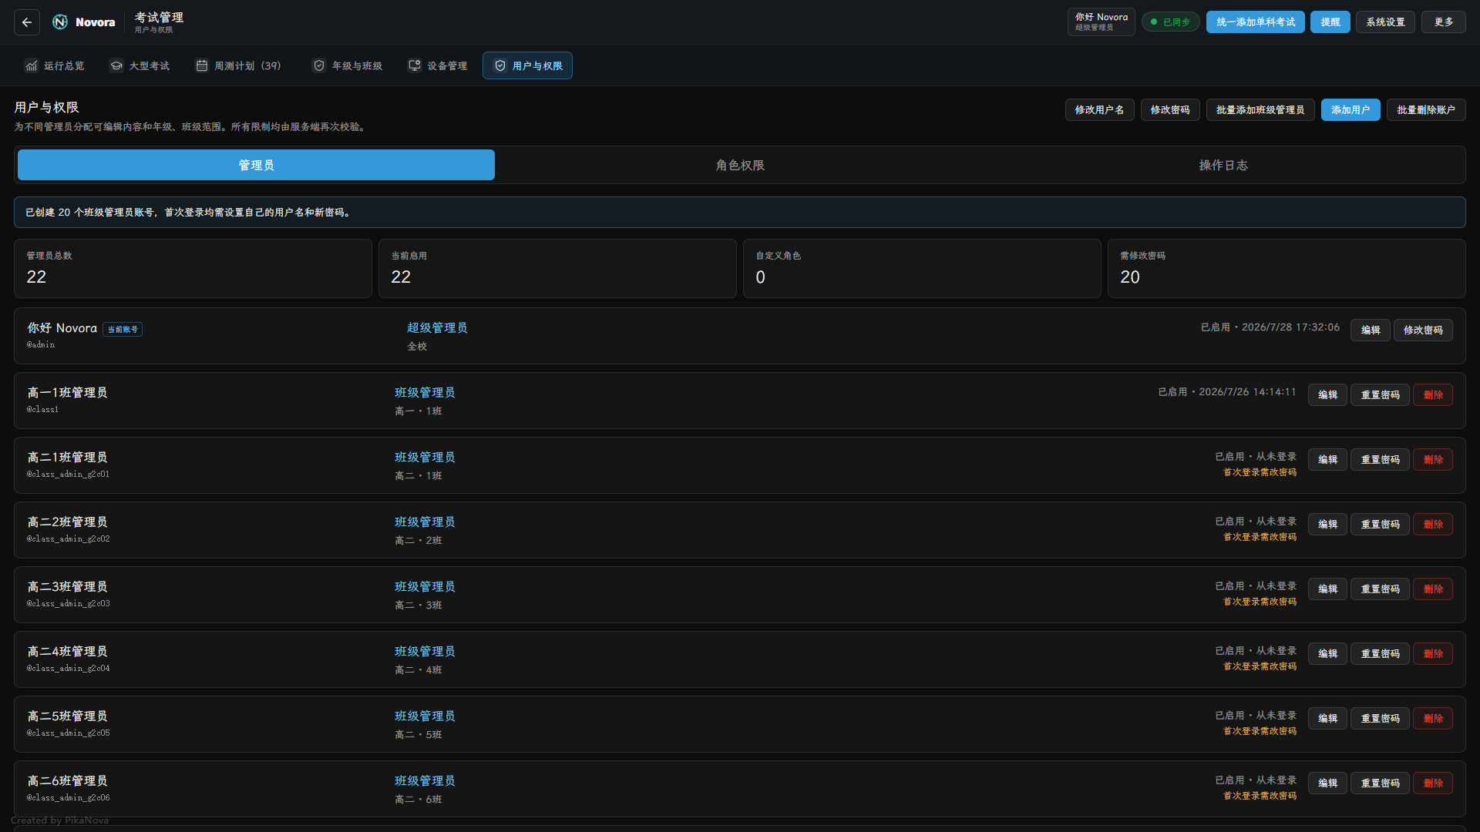Click 统一添加单科考试 button
The height and width of the screenshot is (832, 1480).
(x=1256, y=22)
